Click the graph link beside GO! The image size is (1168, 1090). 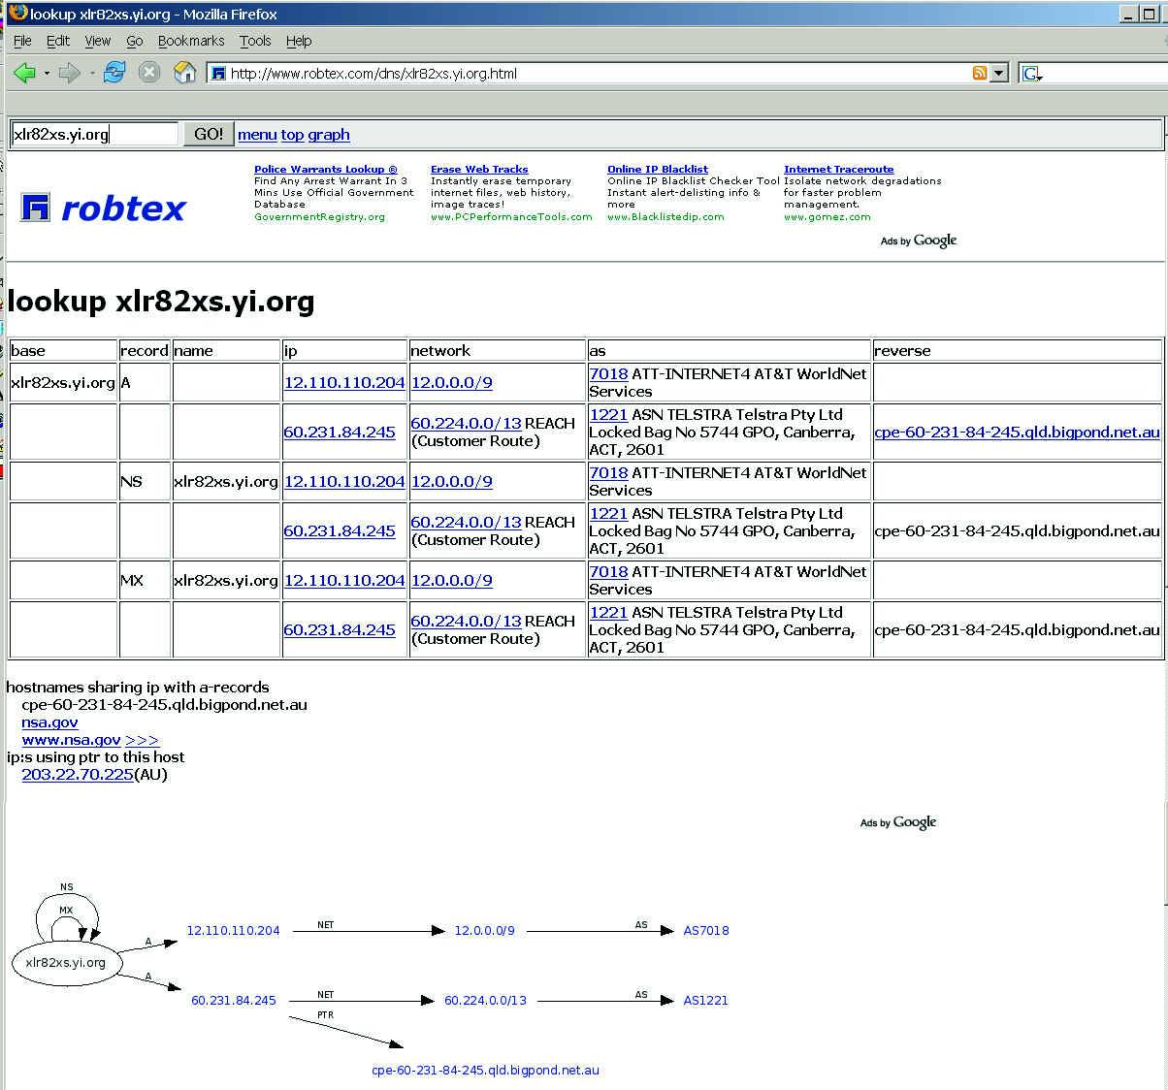click(x=329, y=135)
